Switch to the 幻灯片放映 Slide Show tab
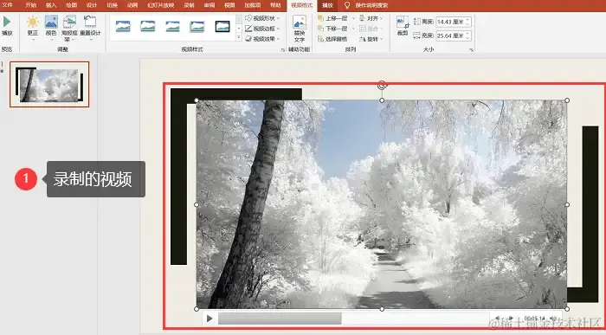 tap(161, 5)
